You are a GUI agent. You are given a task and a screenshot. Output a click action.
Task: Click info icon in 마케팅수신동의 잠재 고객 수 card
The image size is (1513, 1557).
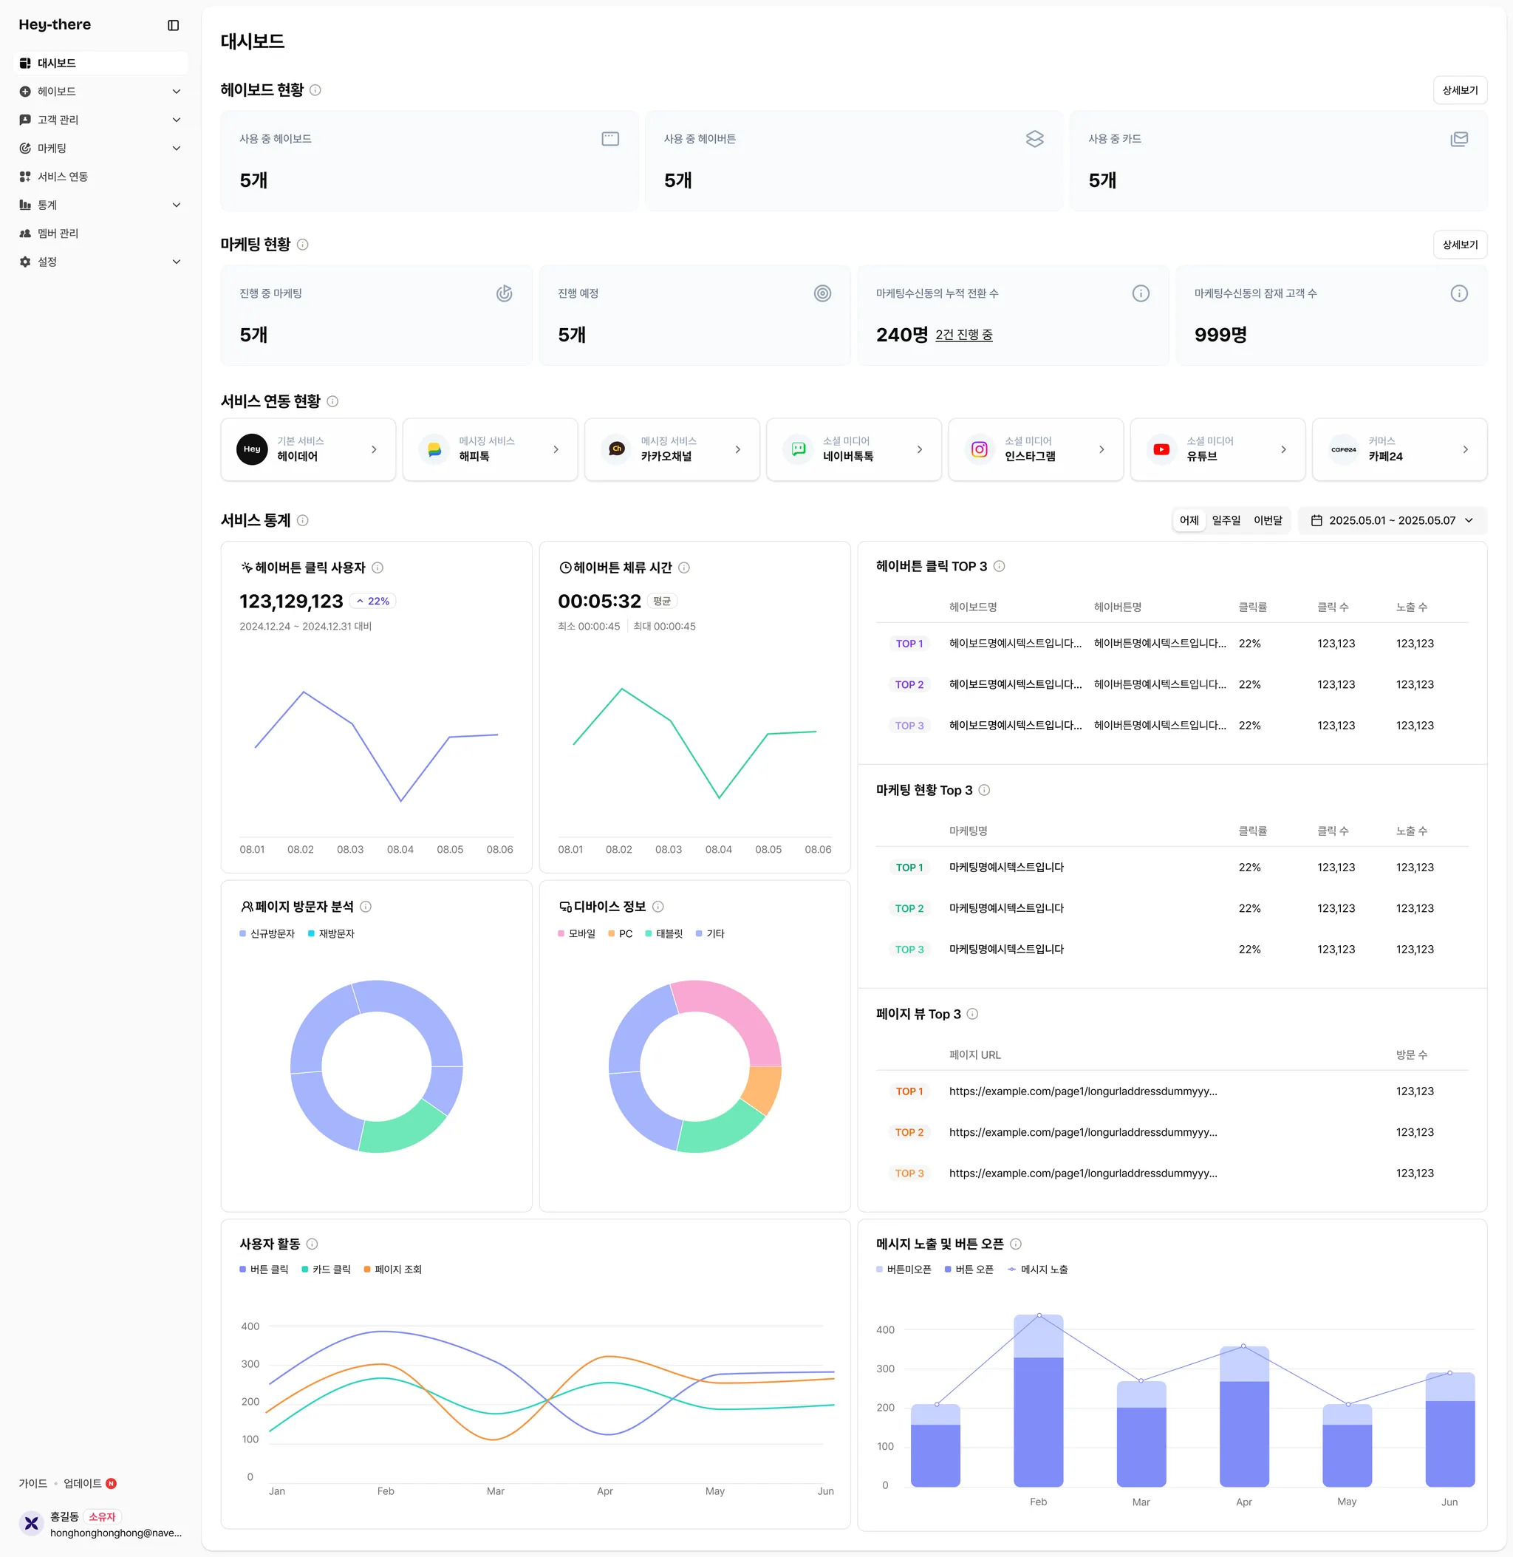point(1458,293)
